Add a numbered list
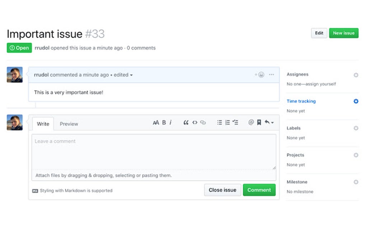366x229 pixels. click(x=227, y=122)
